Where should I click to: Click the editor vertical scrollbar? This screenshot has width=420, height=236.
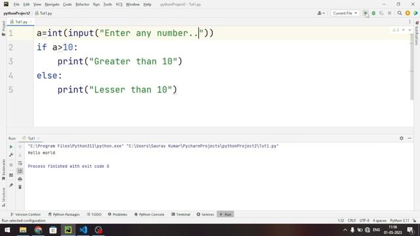click(411, 67)
